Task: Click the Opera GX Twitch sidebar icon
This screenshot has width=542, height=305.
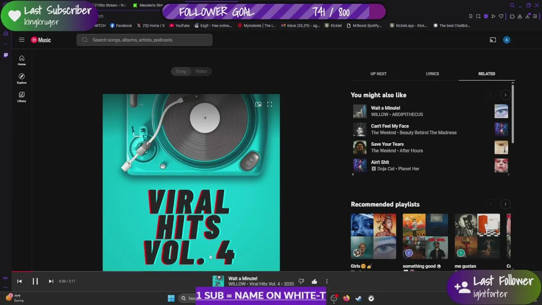Action: (6, 55)
